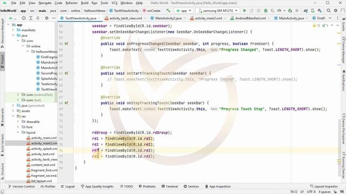Open Project view selector dropdown

[x=12, y=18]
